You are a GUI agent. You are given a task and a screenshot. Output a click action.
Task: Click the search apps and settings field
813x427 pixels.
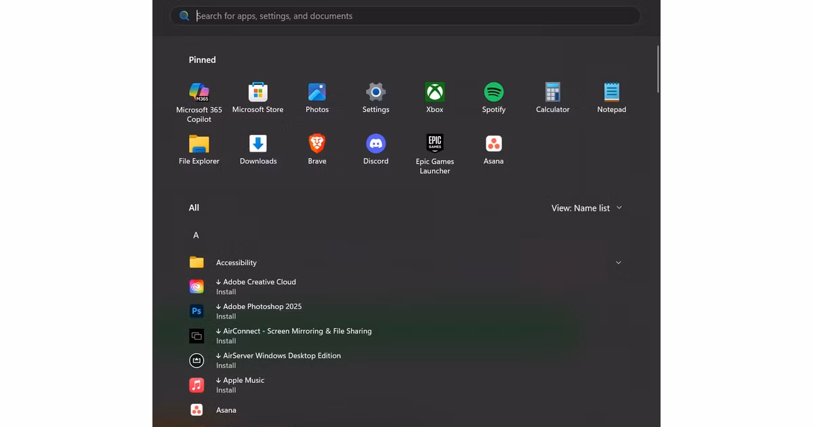point(406,16)
